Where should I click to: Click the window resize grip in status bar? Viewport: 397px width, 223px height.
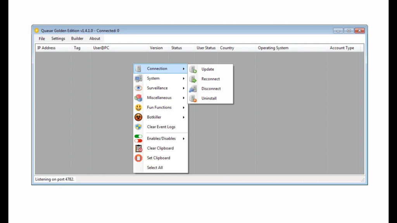(x=362, y=180)
